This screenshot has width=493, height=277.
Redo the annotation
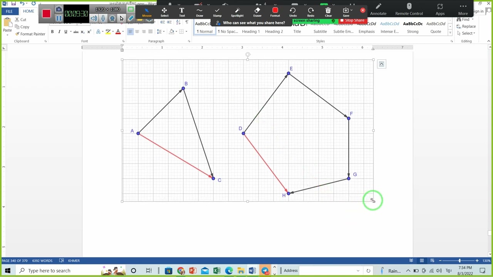(311, 12)
